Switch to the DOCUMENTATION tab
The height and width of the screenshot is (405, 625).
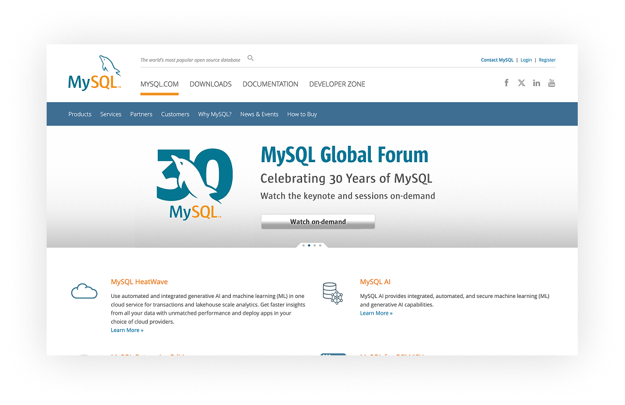click(x=270, y=84)
